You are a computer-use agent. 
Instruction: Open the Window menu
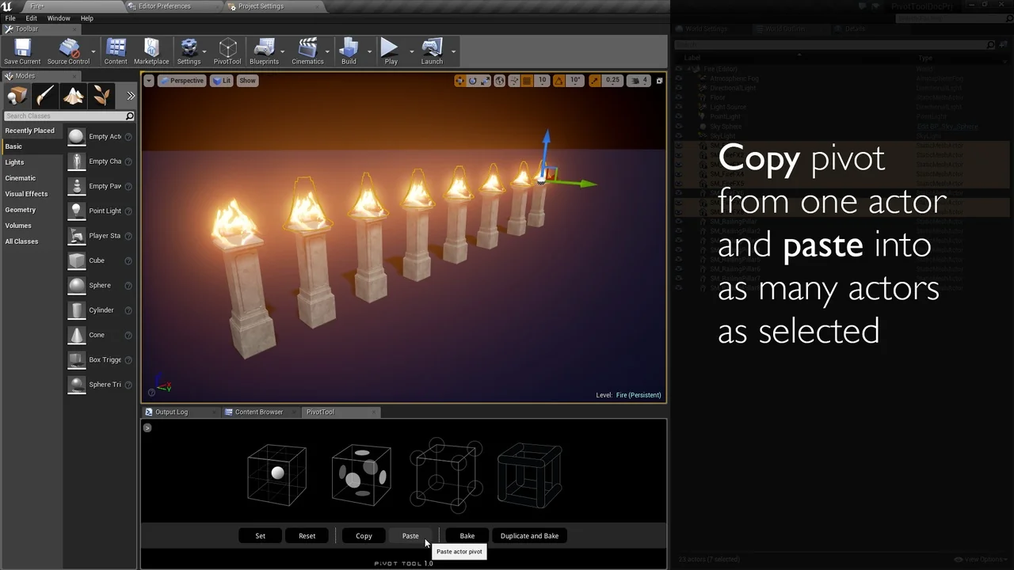click(59, 17)
